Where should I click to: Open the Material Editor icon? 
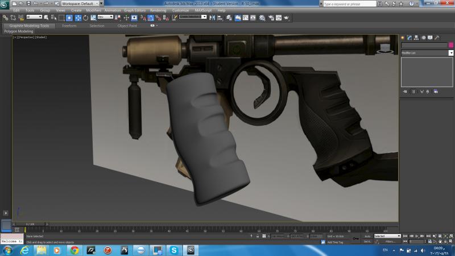[x=262, y=18]
